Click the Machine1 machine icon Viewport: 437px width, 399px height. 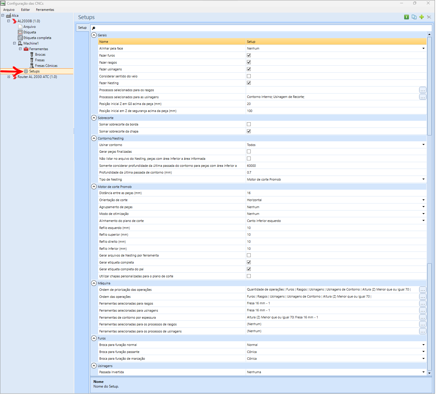click(x=20, y=43)
